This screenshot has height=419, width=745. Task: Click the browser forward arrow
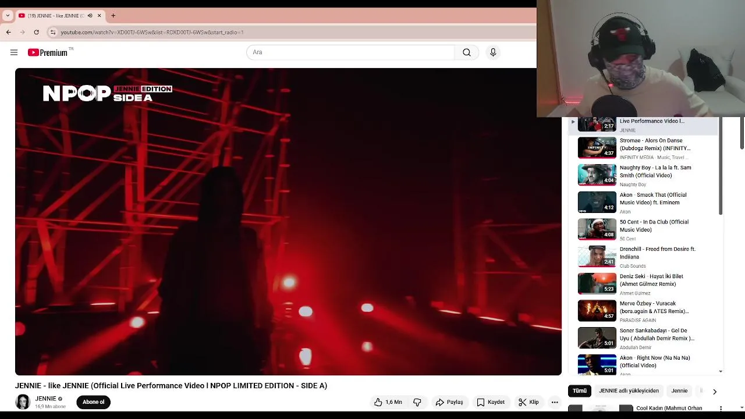(x=22, y=32)
